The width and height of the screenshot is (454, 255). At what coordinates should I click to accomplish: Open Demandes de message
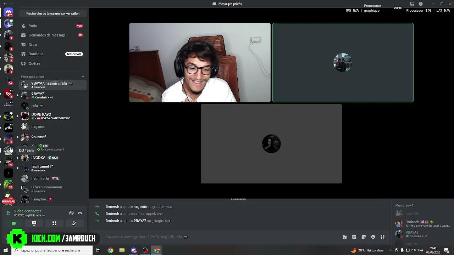tap(53, 35)
